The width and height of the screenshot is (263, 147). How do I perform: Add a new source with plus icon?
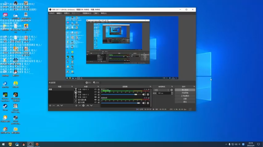[76, 106]
